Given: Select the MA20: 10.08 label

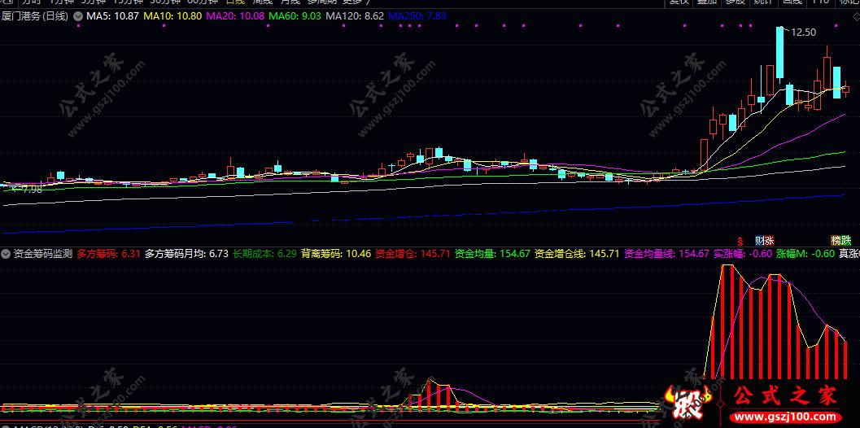Looking at the screenshot, I should 235,16.
